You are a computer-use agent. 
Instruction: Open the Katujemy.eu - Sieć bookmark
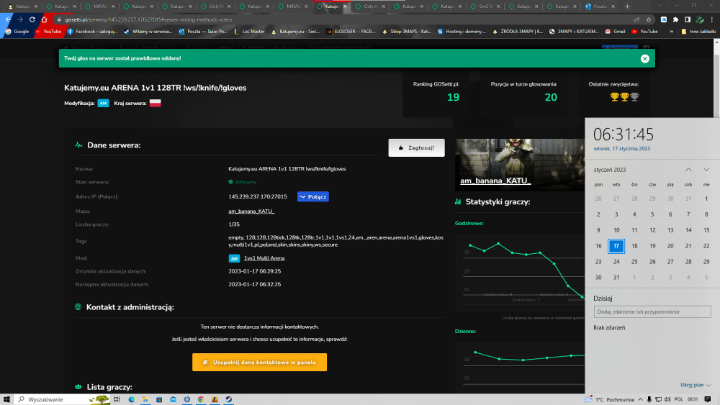tap(294, 32)
